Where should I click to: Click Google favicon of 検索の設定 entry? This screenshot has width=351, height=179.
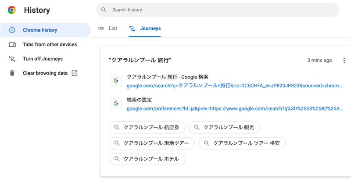coord(116,104)
